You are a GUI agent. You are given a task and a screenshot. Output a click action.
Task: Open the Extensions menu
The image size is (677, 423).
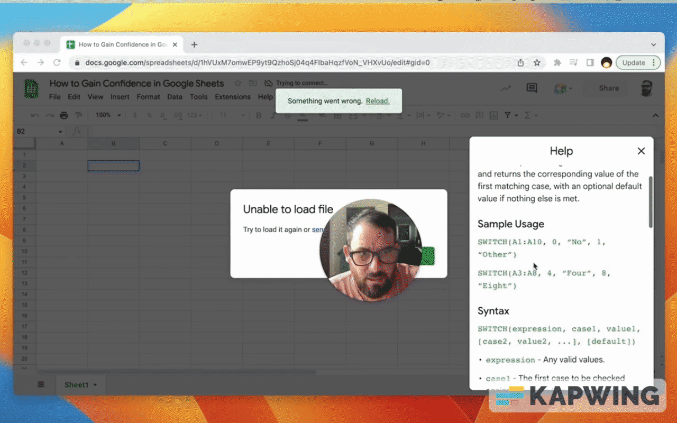click(x=233, y=97)
